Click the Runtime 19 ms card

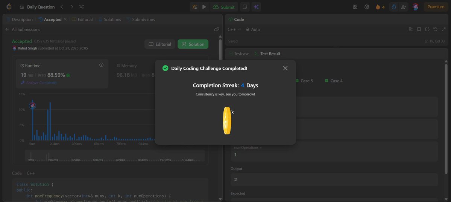point(62,73)
